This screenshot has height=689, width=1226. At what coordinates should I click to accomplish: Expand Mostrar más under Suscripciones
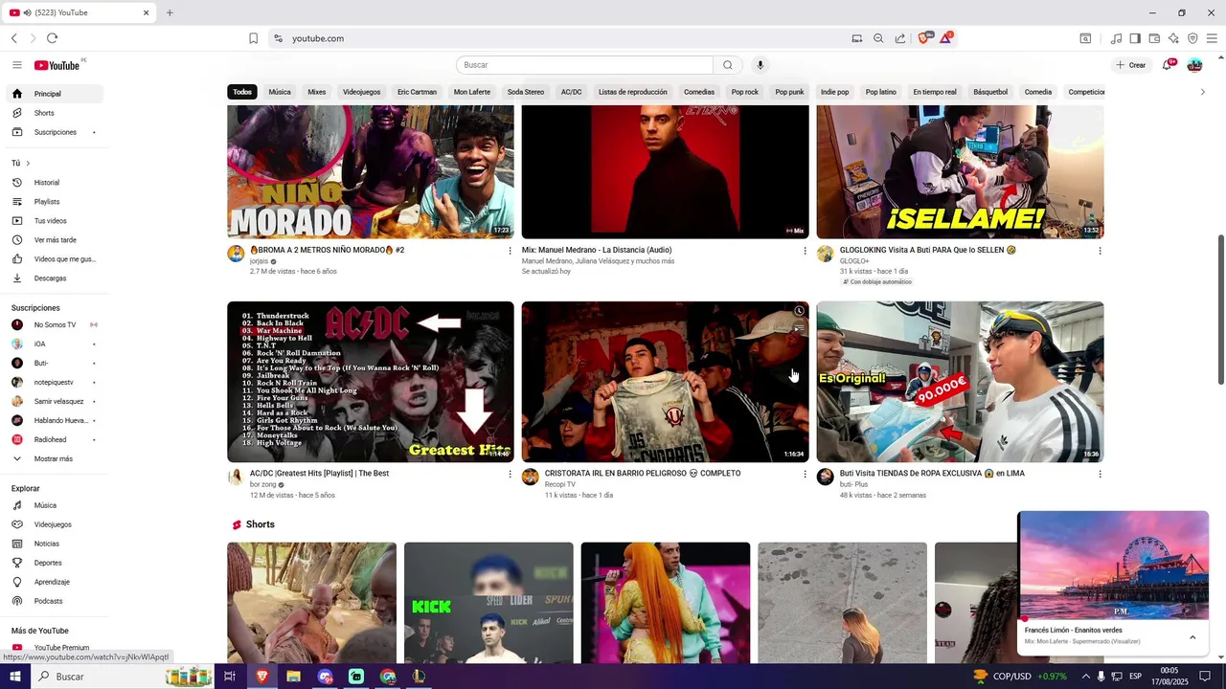[53, 459]
